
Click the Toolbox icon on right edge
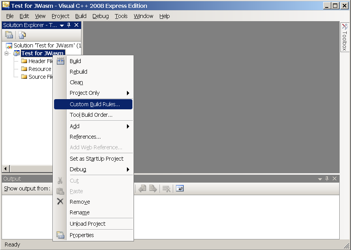coord(345,27)
